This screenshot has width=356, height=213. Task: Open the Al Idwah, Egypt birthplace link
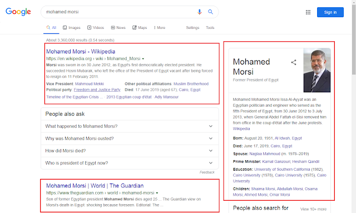tap(288, 138)
